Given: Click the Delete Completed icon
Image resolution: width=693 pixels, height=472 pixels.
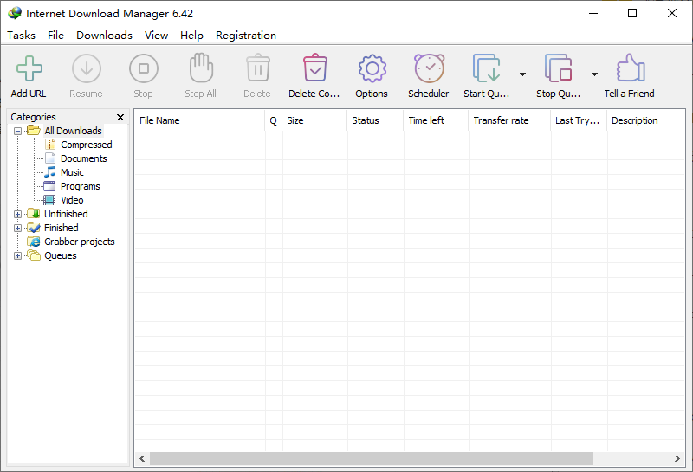Looking at the screenshot, I should point(314,68).
